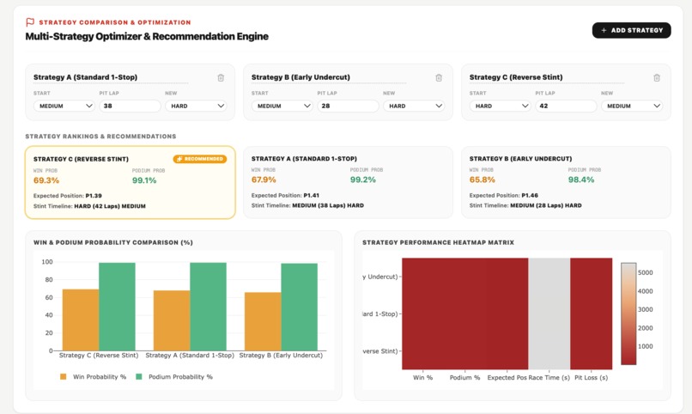
Task: Click the Pit Loss (s) heatmap column
Action: [591, 314]
